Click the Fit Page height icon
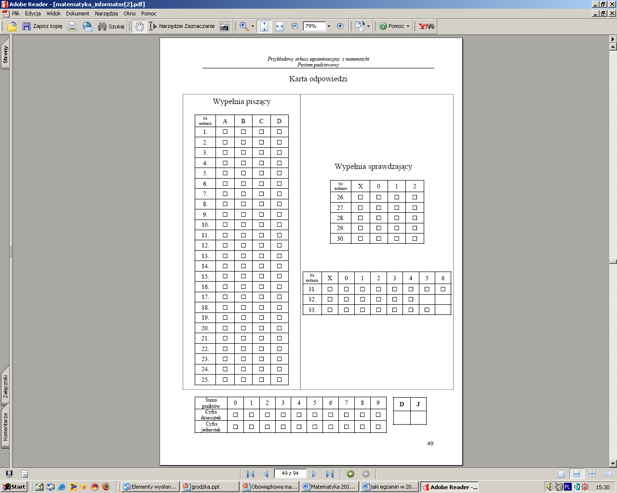The image size is (617, 493). pos(264,26)
